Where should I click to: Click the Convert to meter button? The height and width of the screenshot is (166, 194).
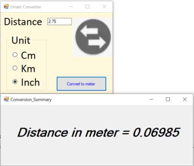pyautogui.click(x=81, y=84)
